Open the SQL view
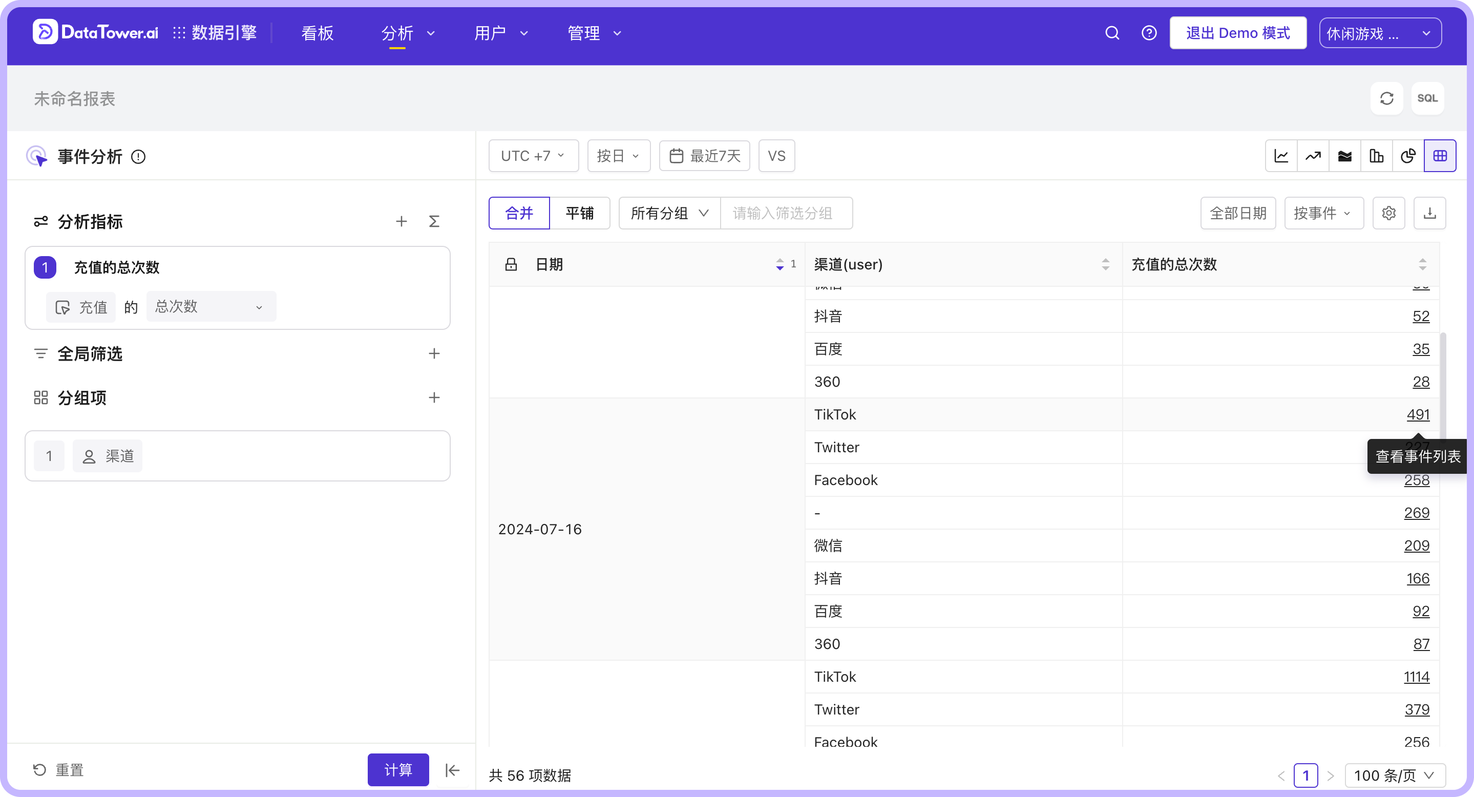 [x=1428, y=98]
